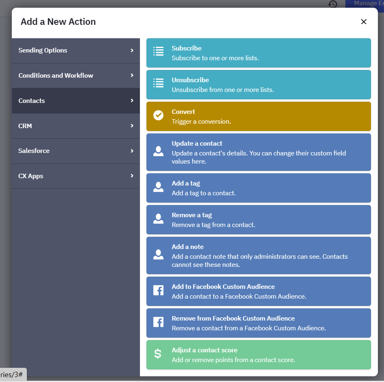The image size is (384, 382).
Task: Click the Subscribe list icon
Action: click(x=158, y=51)
